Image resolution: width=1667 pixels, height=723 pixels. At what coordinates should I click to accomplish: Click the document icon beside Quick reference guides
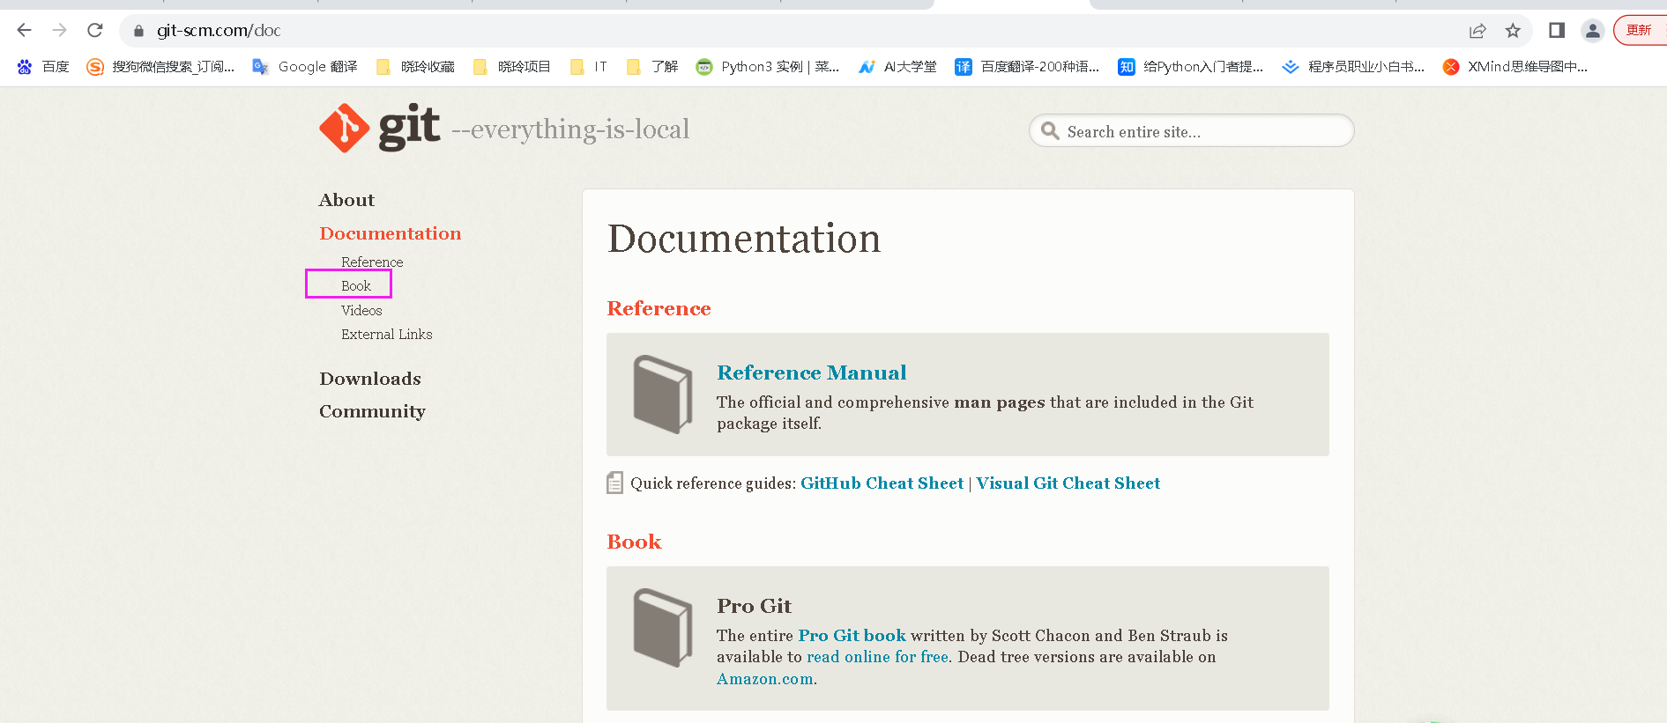click(615, 483)
